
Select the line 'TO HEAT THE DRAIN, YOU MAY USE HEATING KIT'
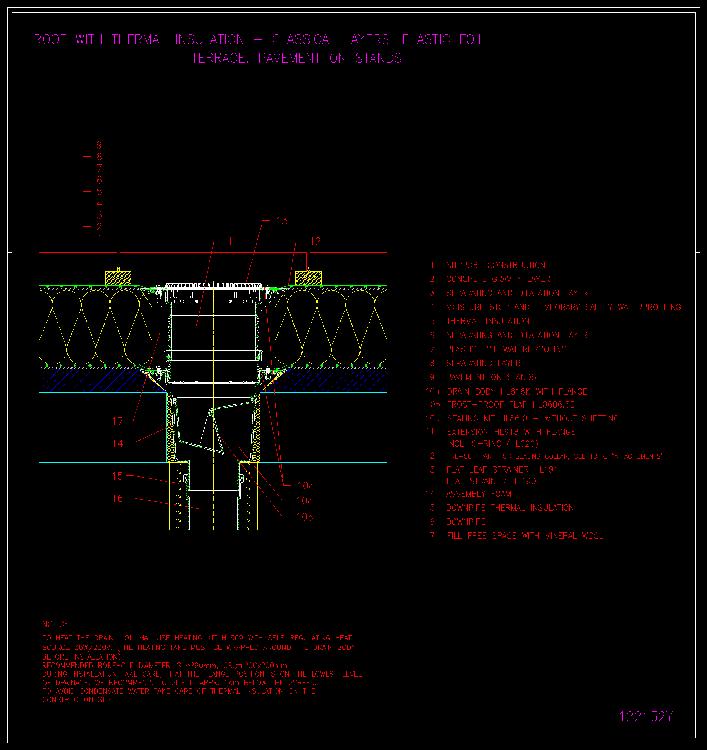(197, 638)
